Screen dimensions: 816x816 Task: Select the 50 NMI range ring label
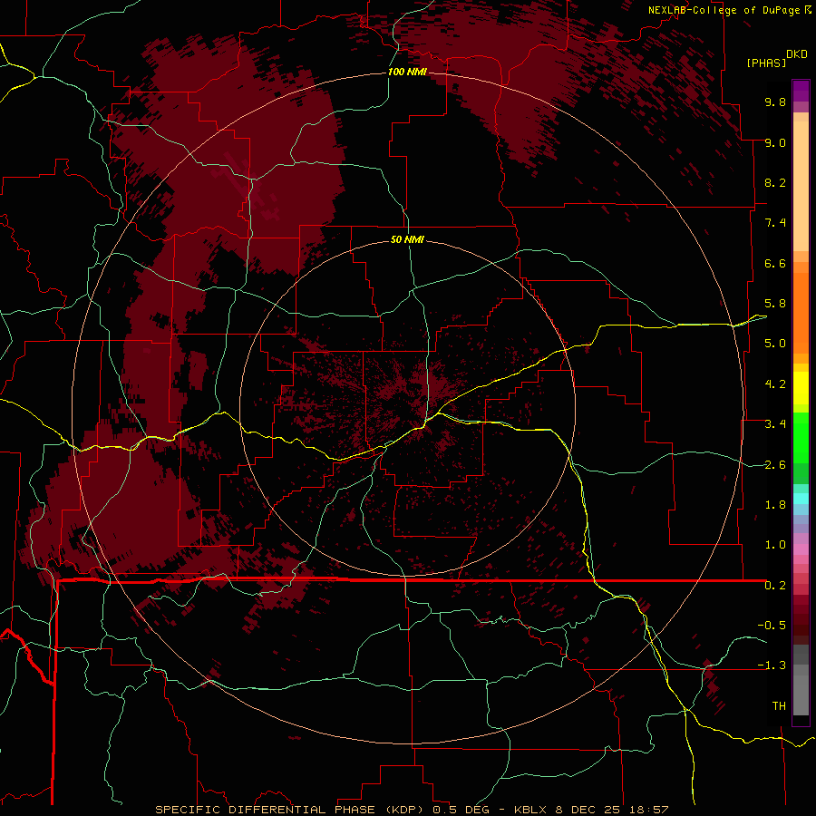coord(407,239)
